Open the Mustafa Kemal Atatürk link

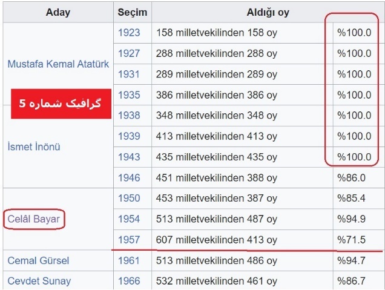click(58, 64)
